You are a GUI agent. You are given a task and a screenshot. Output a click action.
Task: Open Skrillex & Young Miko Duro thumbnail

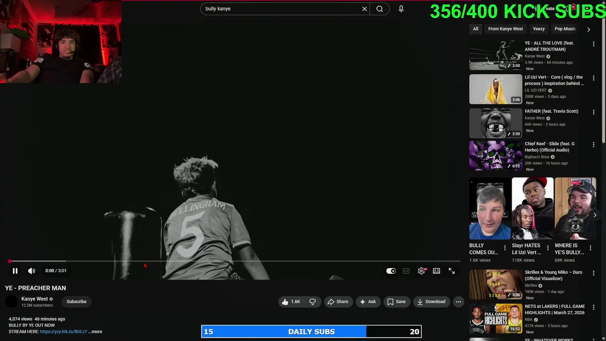pyautogui.click(x=496, y=284)
